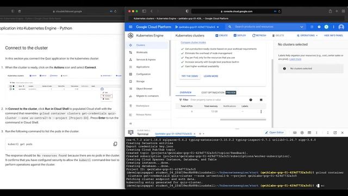Toggle Cloud Shell collapse/expand arrows
The width and height of the screenshot is (348, 196).
pos(328,133)
